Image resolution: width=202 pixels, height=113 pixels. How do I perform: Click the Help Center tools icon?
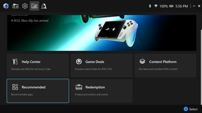pyautogui.click(x=15, y=62)
